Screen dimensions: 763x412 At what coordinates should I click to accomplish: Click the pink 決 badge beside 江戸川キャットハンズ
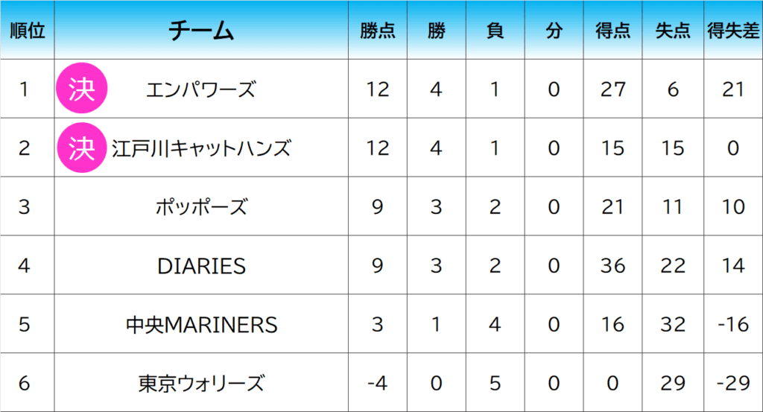(x=82, y=148)
